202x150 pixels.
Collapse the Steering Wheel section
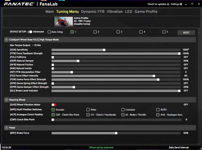point(6,100)
